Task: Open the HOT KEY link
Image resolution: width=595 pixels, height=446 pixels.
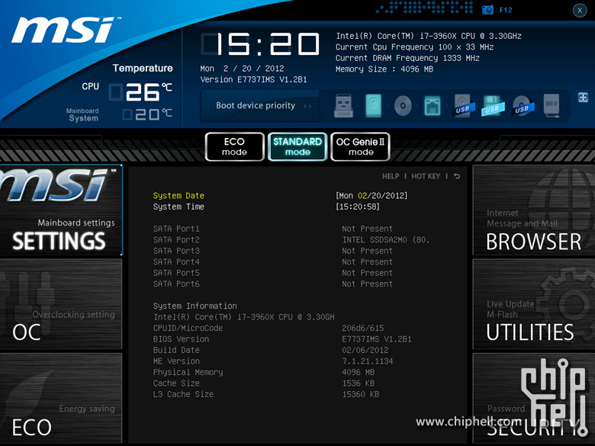Action: tap(426, 176)
